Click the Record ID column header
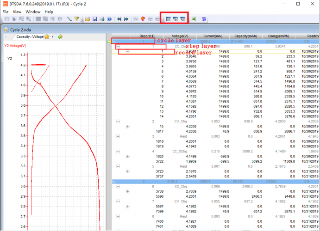This screenshot has width=320, height=231. [x=147, y=36]
